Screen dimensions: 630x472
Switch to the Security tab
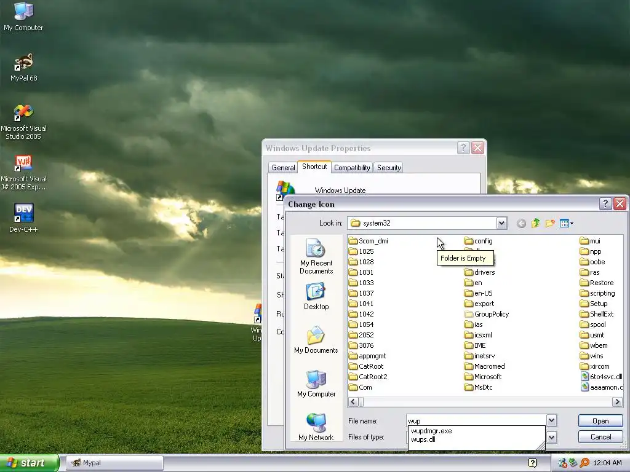389,168
